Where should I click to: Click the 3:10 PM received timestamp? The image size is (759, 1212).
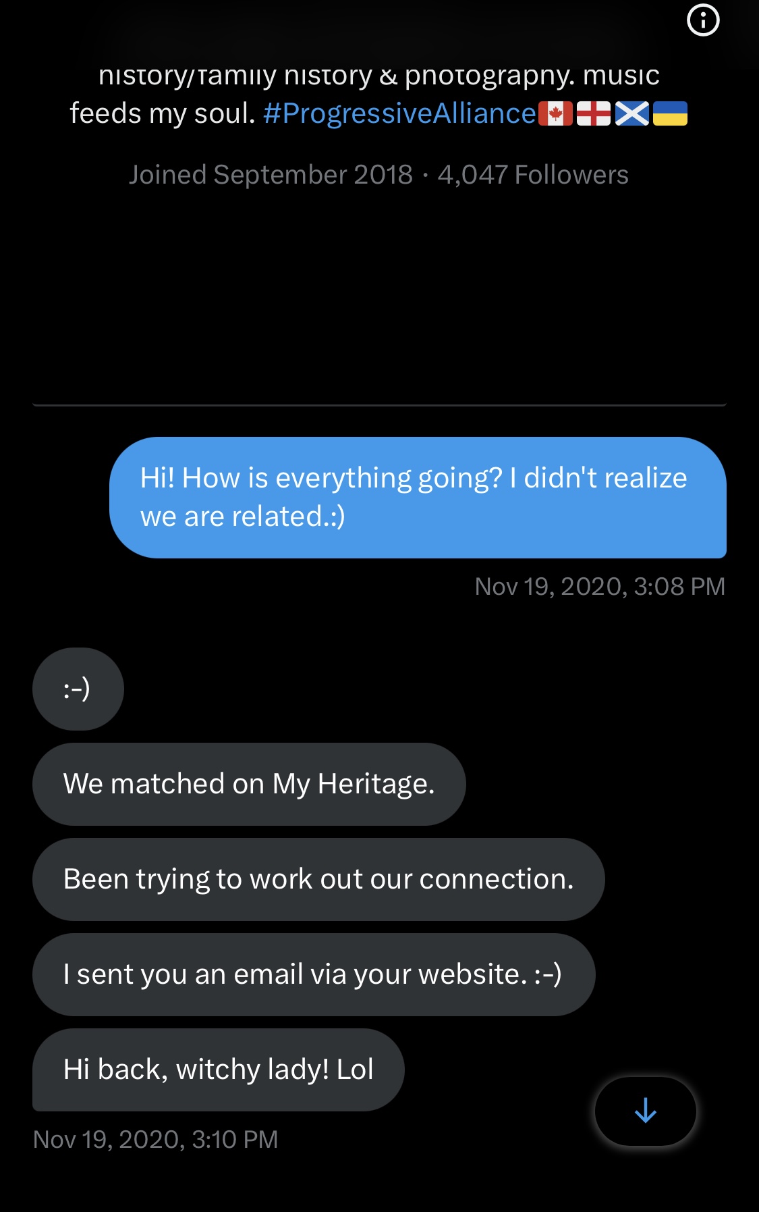155,1139
